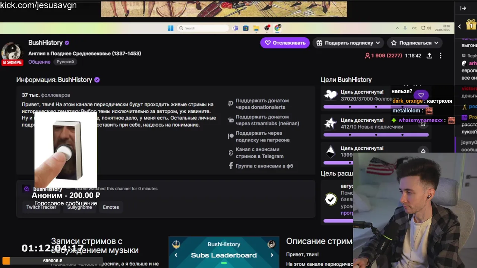This screenshot has height=268, width=477.
Task: Open Поддержать через подписку на патреоне link
Action: tap(262, 137)
